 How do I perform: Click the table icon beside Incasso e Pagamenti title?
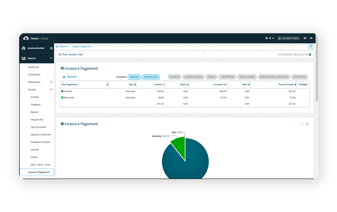tap(62, 69)
